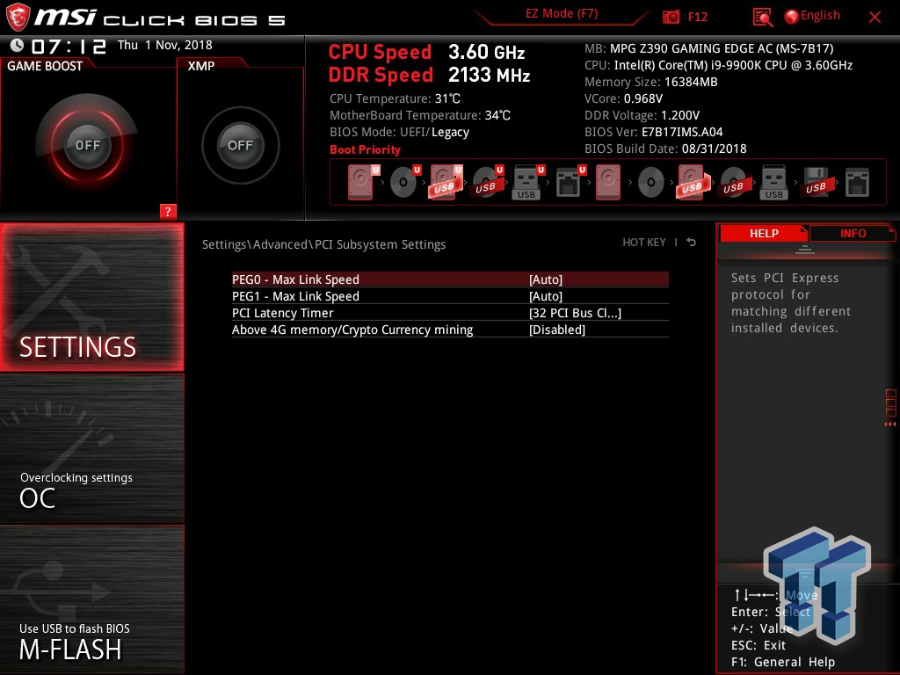
Task: Select the first UEFI hard disk boot device
Action: tap(362, 182)
